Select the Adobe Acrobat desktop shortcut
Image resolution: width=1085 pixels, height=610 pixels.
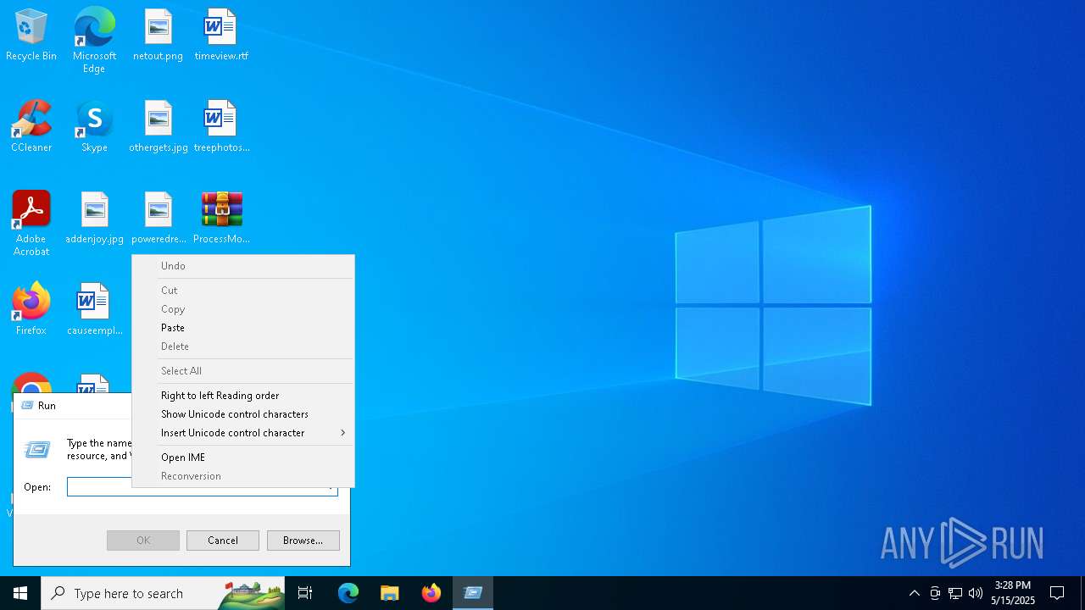tap(31, 224)
